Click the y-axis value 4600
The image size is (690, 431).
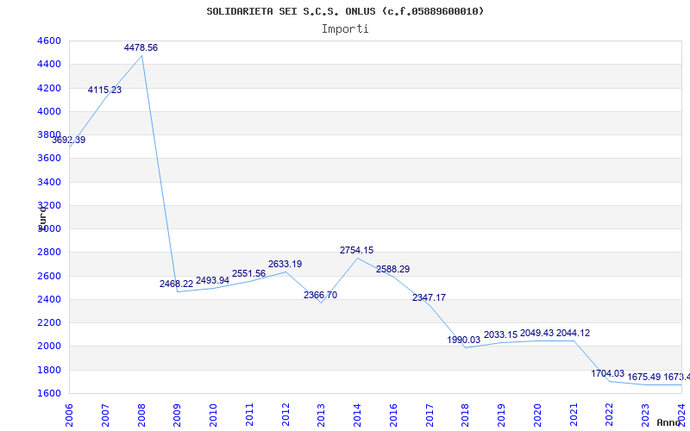click(x=49, y=41)
